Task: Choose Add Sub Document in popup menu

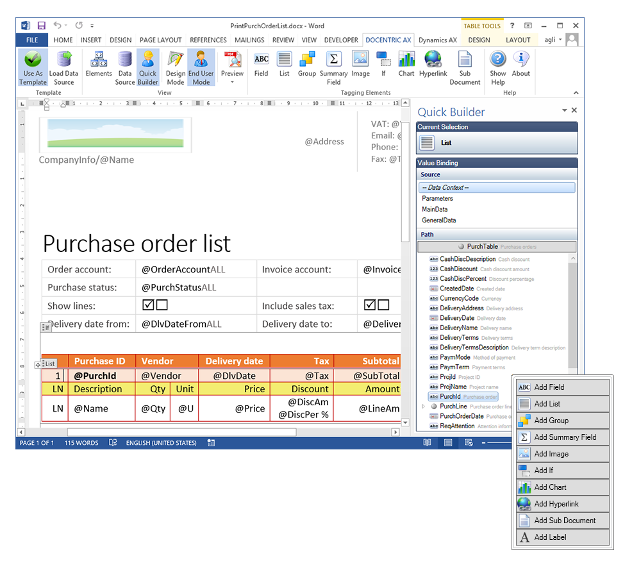Action: (x=563, y=521)
